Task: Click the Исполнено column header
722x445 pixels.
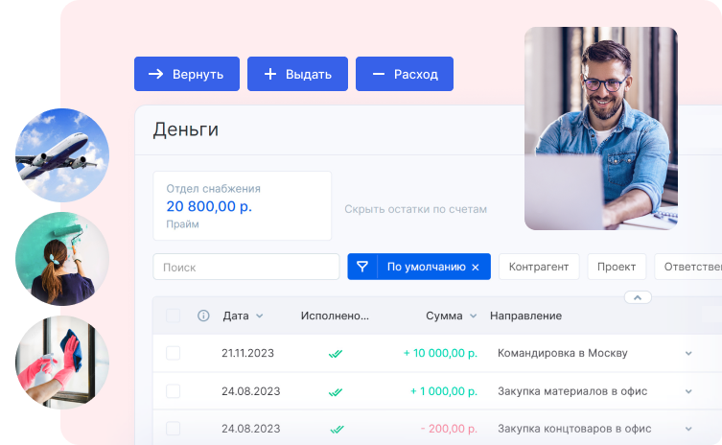Action: (335, 316)
